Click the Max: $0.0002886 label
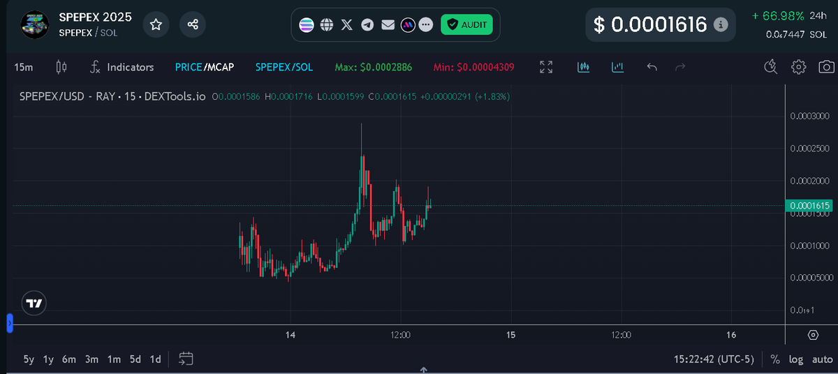Screen dimensions: 838x374 click(373, 67)
